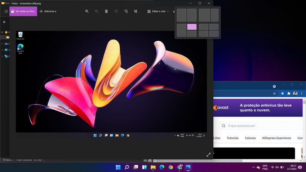Viewport: 306px width, 172px height.
Task: Click Adicionar a in Fotos toolbar
Action: 48,11
